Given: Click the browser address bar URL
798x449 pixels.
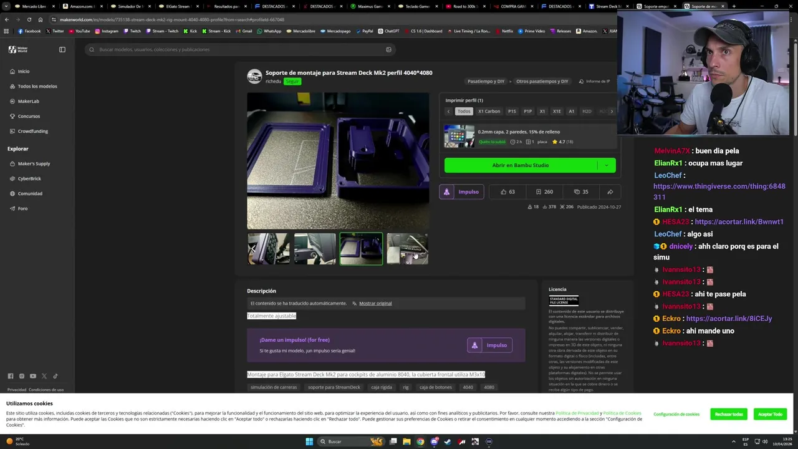Looking at the screenshot, I should tap(172, 19).
